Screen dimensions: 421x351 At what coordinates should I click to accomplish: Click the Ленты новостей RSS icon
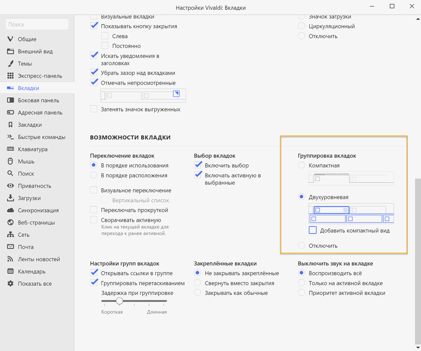tap(10, 259)
